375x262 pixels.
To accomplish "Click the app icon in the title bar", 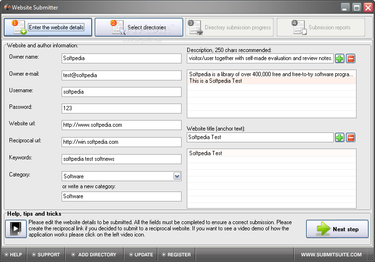I will pyautogui.click(x=8, y=7).
